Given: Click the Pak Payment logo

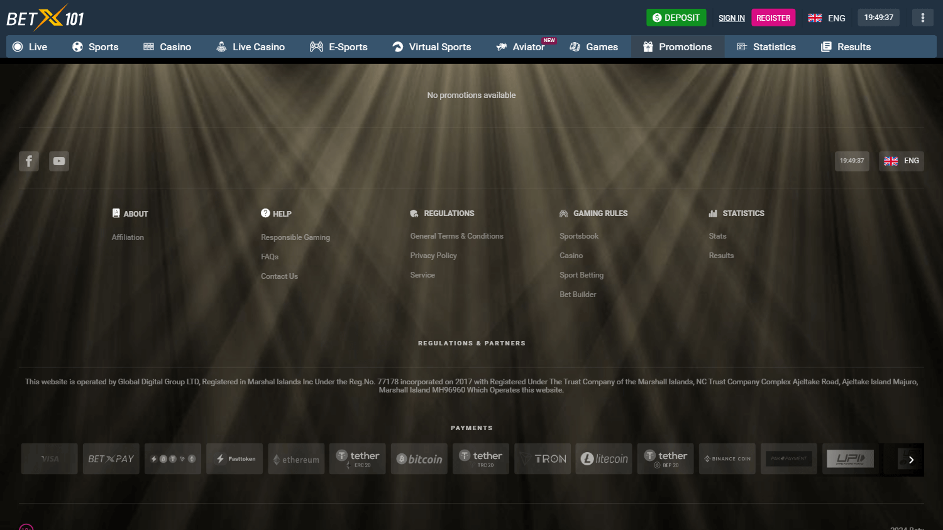Looking at the screenshot, I should coord(789,459).
